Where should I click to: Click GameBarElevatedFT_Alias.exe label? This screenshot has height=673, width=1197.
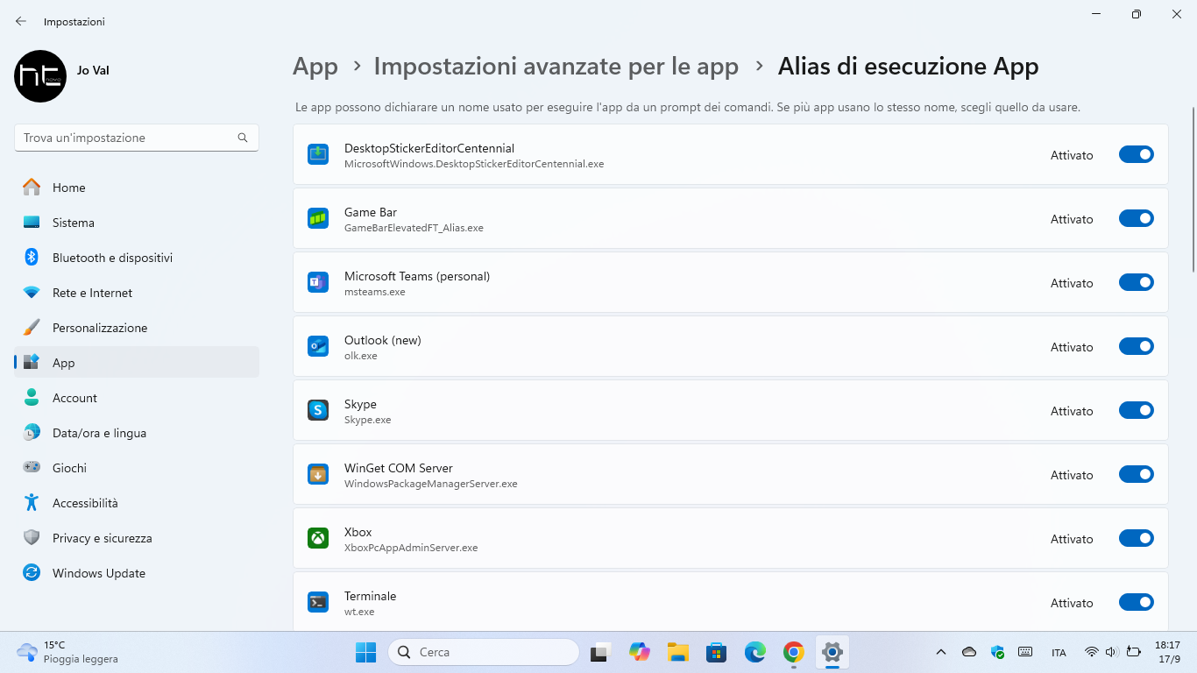pyautogui.click(x=414, y=228)
